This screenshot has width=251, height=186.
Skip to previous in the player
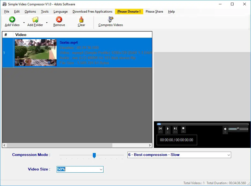(x=160, y=129)
